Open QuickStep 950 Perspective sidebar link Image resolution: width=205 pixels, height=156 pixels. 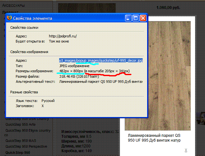(x=26, y=146)
